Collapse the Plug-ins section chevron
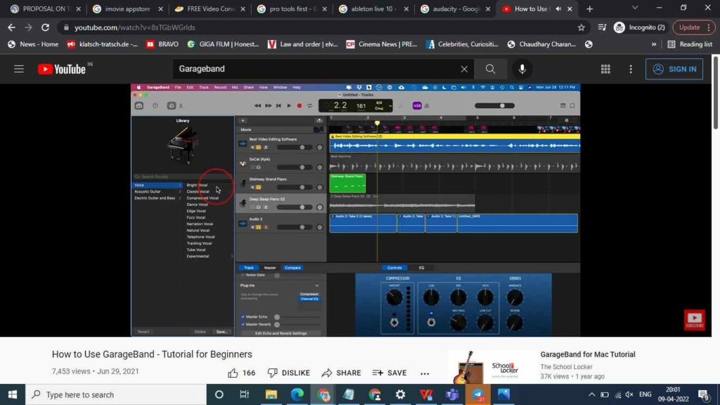The height and width of the screenshot is (405, 720). pyautogui.click(x=317, y=285)
